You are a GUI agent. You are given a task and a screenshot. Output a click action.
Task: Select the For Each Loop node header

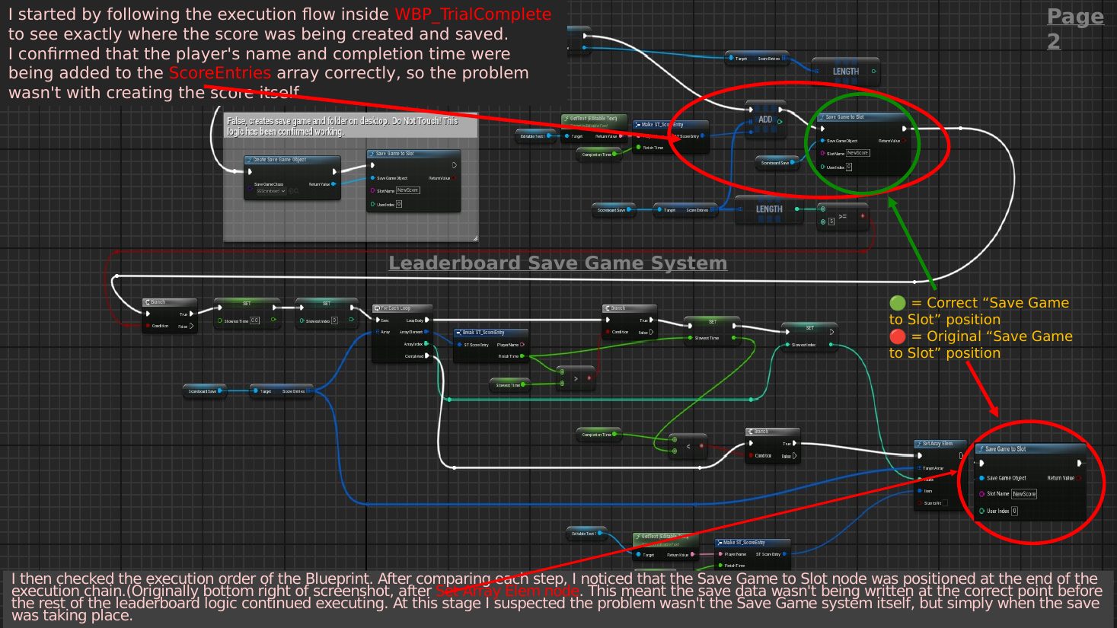point(402,308)
